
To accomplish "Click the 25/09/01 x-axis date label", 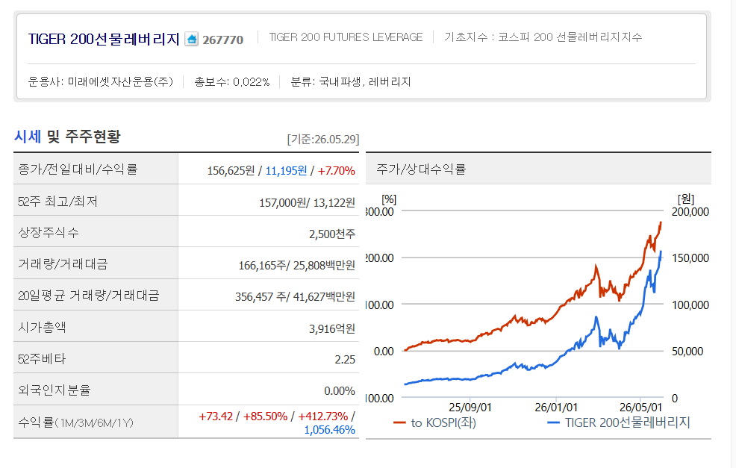I will (x=470, y=407).
